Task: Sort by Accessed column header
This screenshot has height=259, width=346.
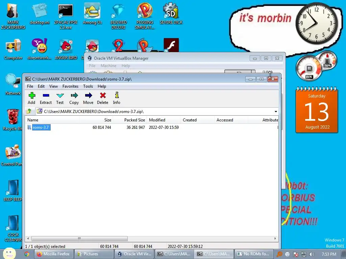Action: (x=231, y=120)
